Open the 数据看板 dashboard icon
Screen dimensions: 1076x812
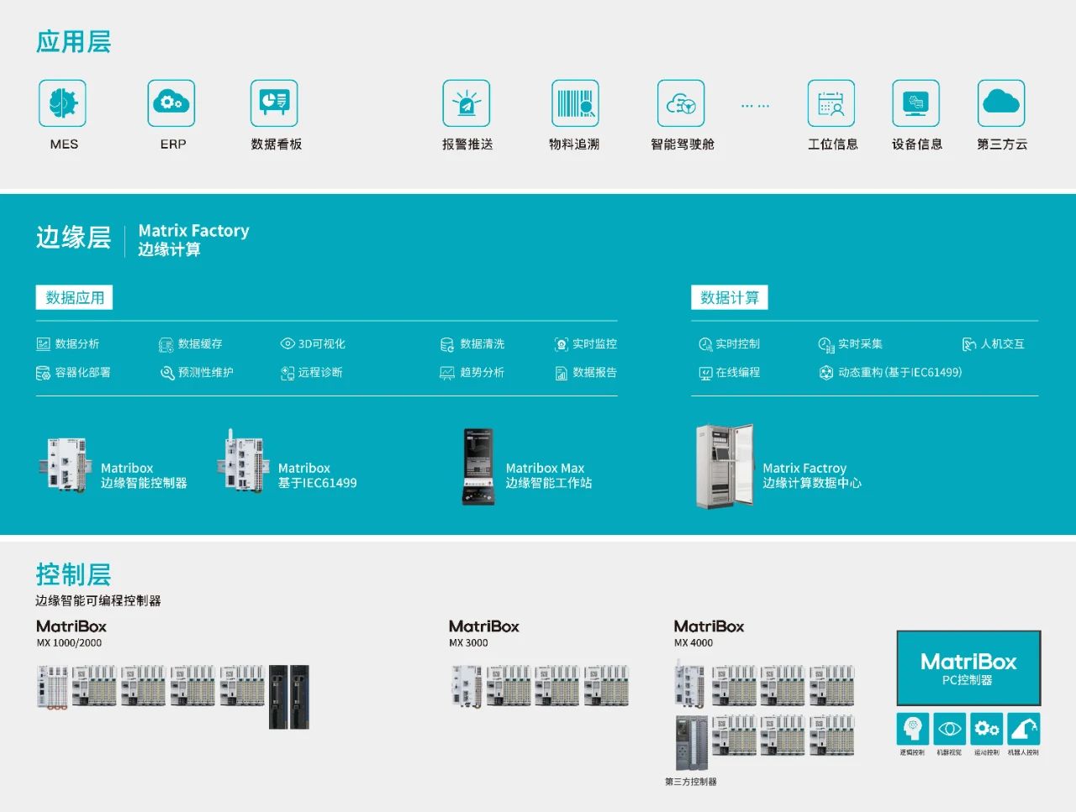click(274, 103)
